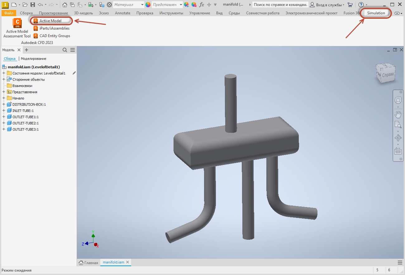The width and height of the screenshot is (405, 275).
Task: Open a file with the folder icon
Action: (25, 5)
